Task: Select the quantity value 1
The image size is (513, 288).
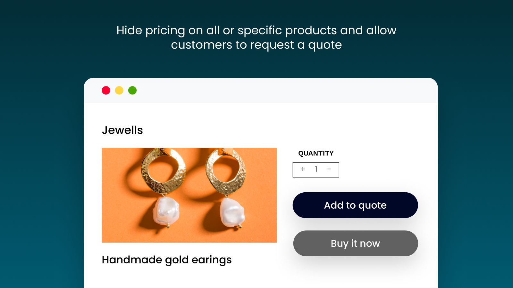Action: coord(316,169)
